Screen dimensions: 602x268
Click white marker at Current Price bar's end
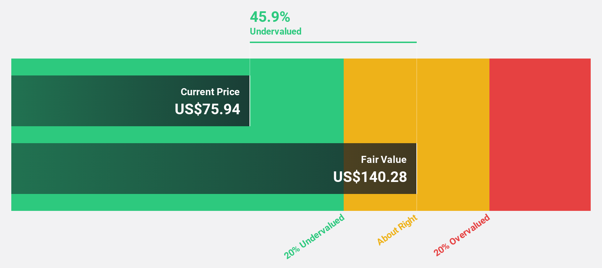click(250, 101)
